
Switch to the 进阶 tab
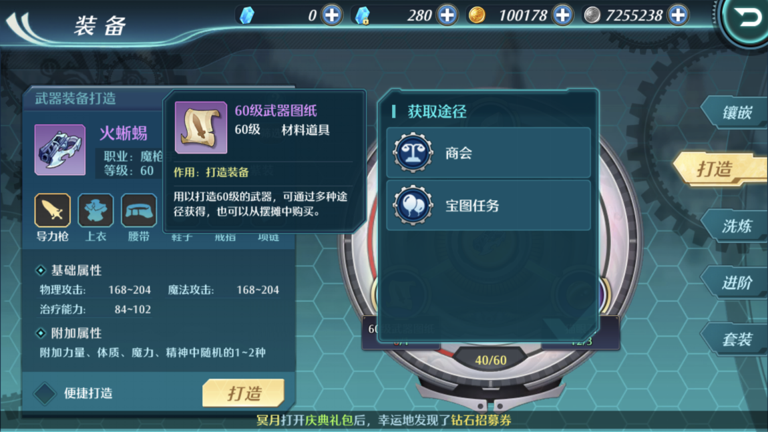(735, 282)
